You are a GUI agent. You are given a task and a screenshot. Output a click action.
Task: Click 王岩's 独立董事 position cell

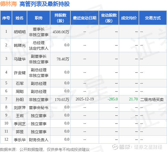[x=39, y=116]
